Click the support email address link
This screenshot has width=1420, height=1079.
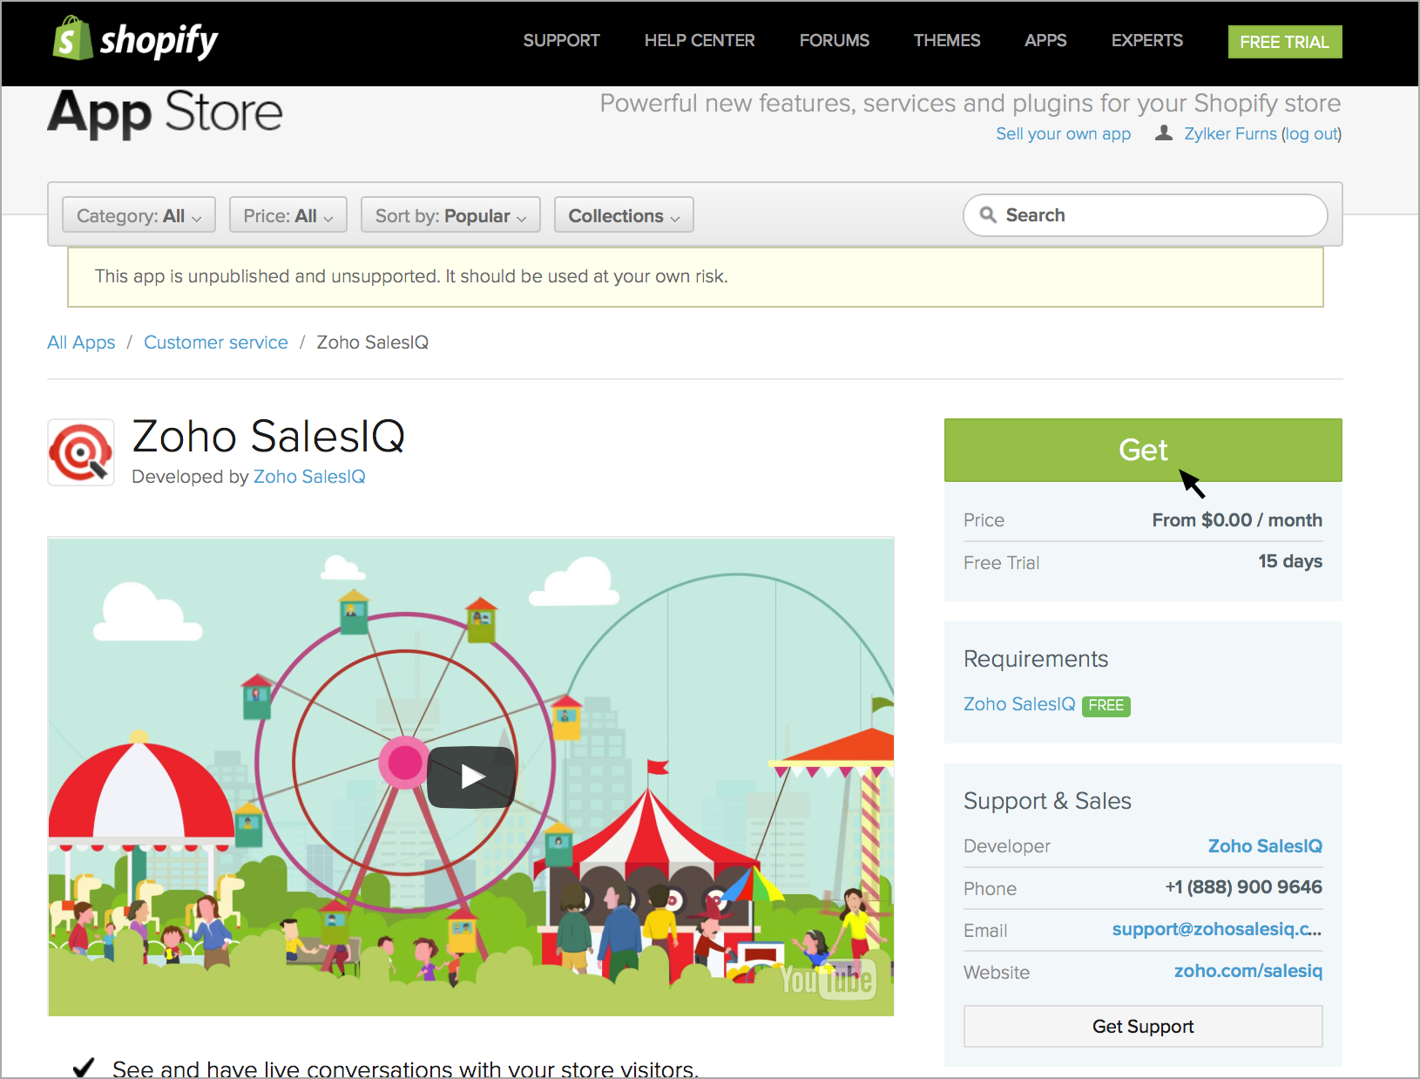[1217, 930]
